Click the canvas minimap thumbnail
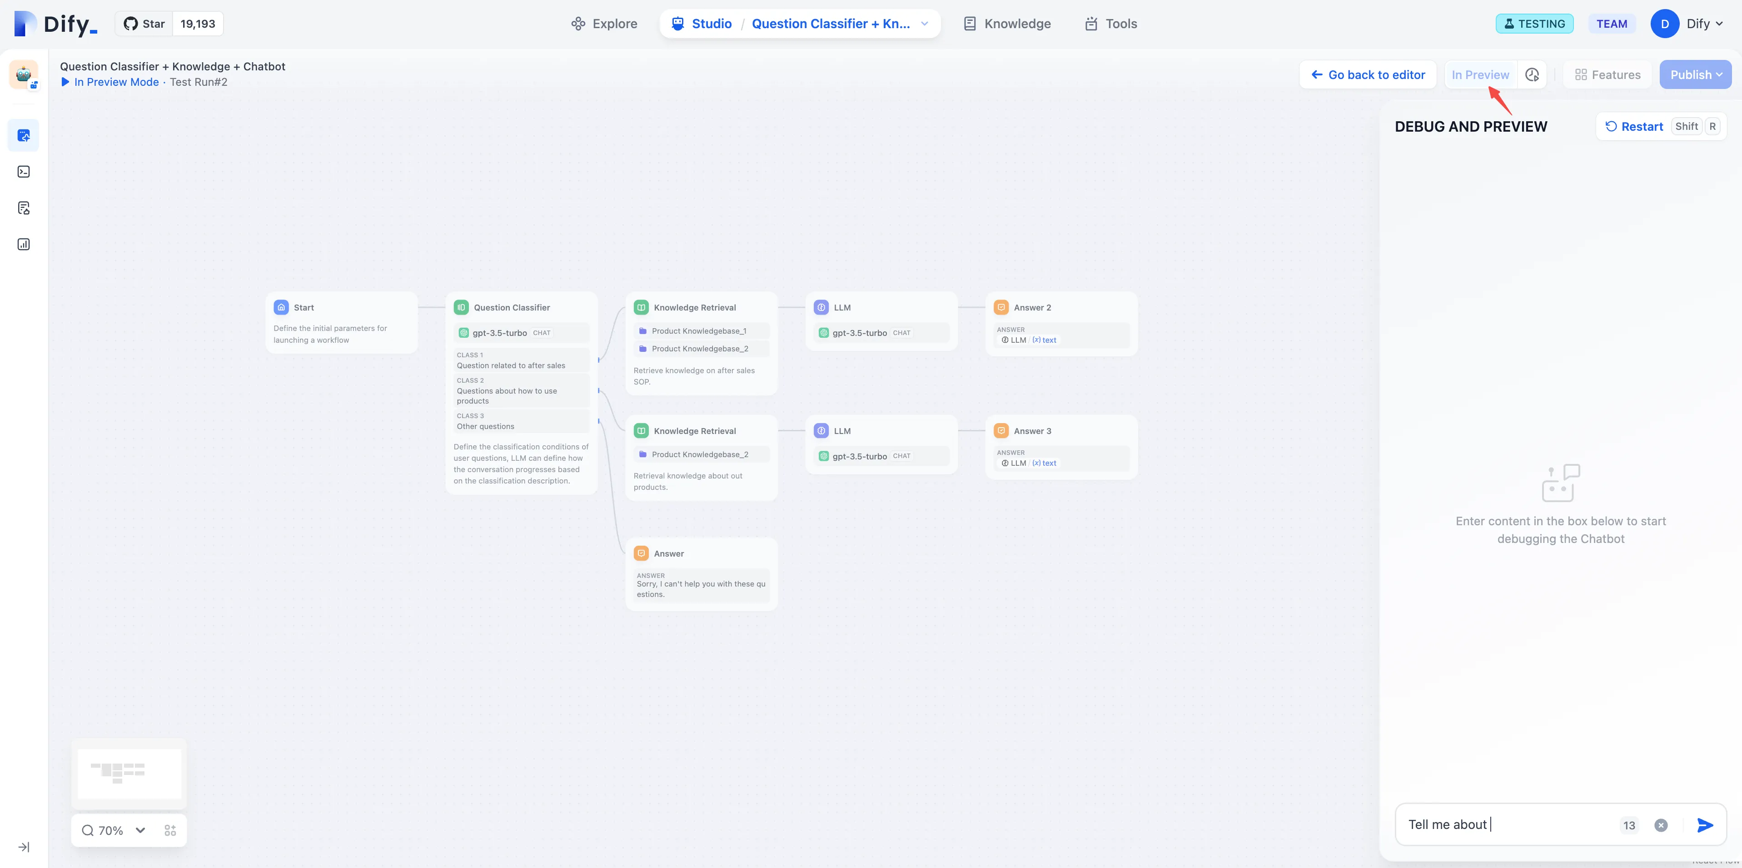This screenshot has width=1742, height=868. pyautogui.click(x=129, y=774)
